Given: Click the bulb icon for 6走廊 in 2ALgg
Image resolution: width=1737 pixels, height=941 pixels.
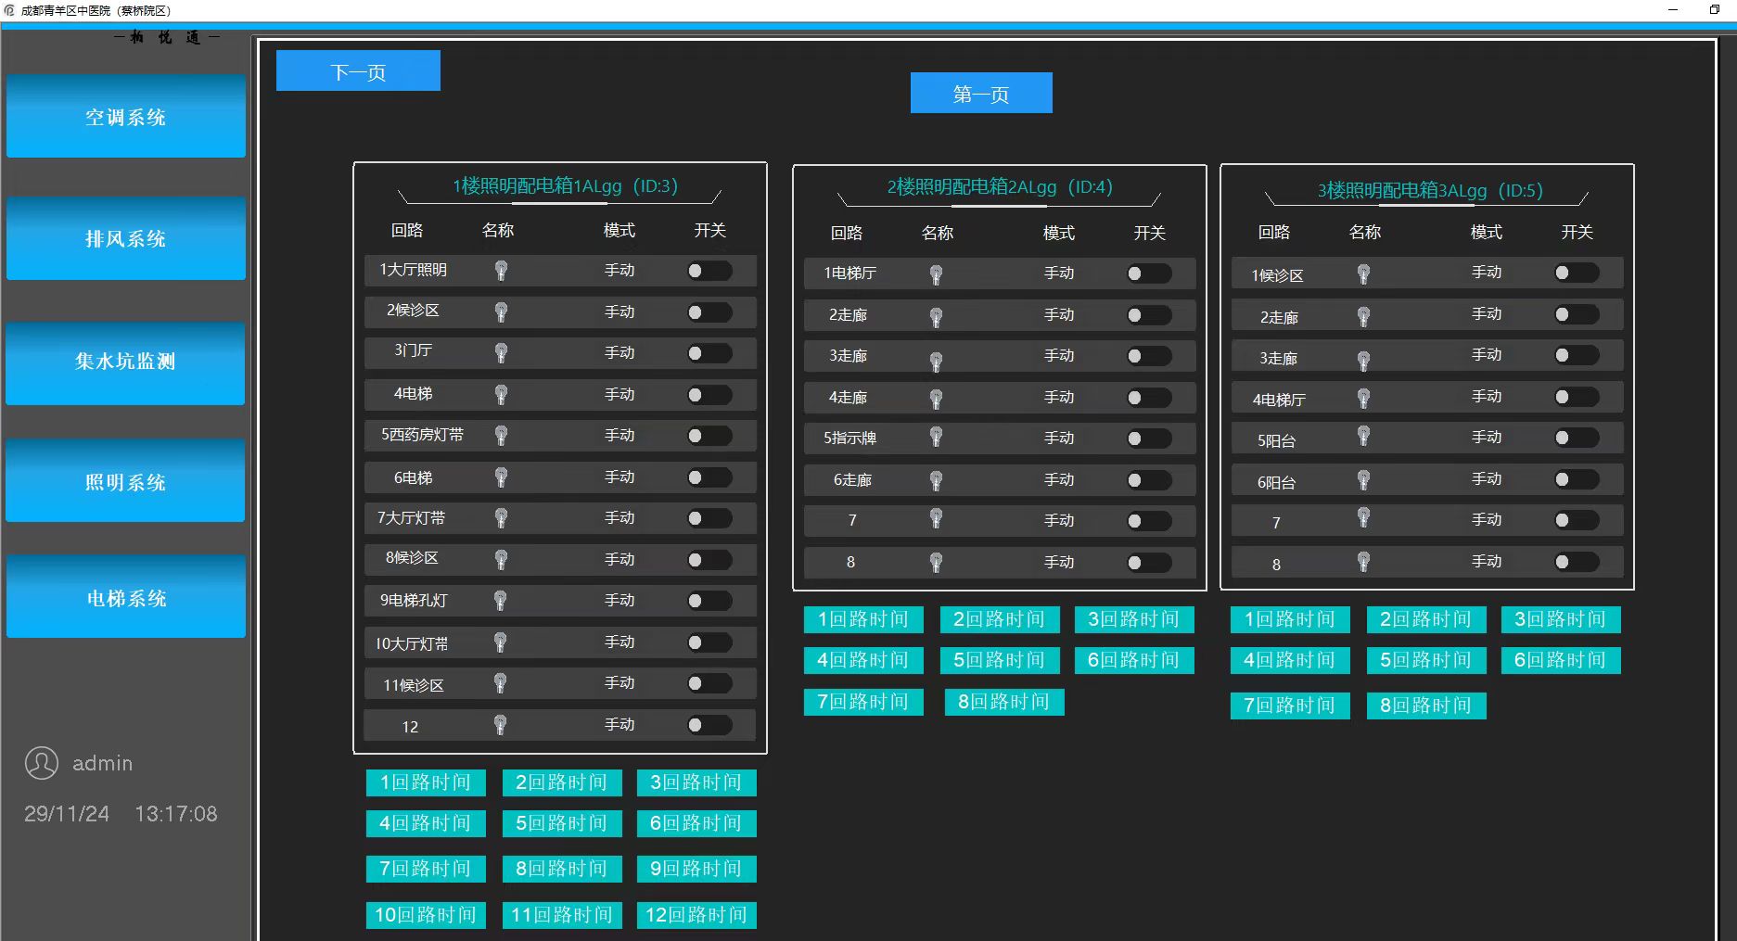Looking at the screenshot, I should (936, 480).
